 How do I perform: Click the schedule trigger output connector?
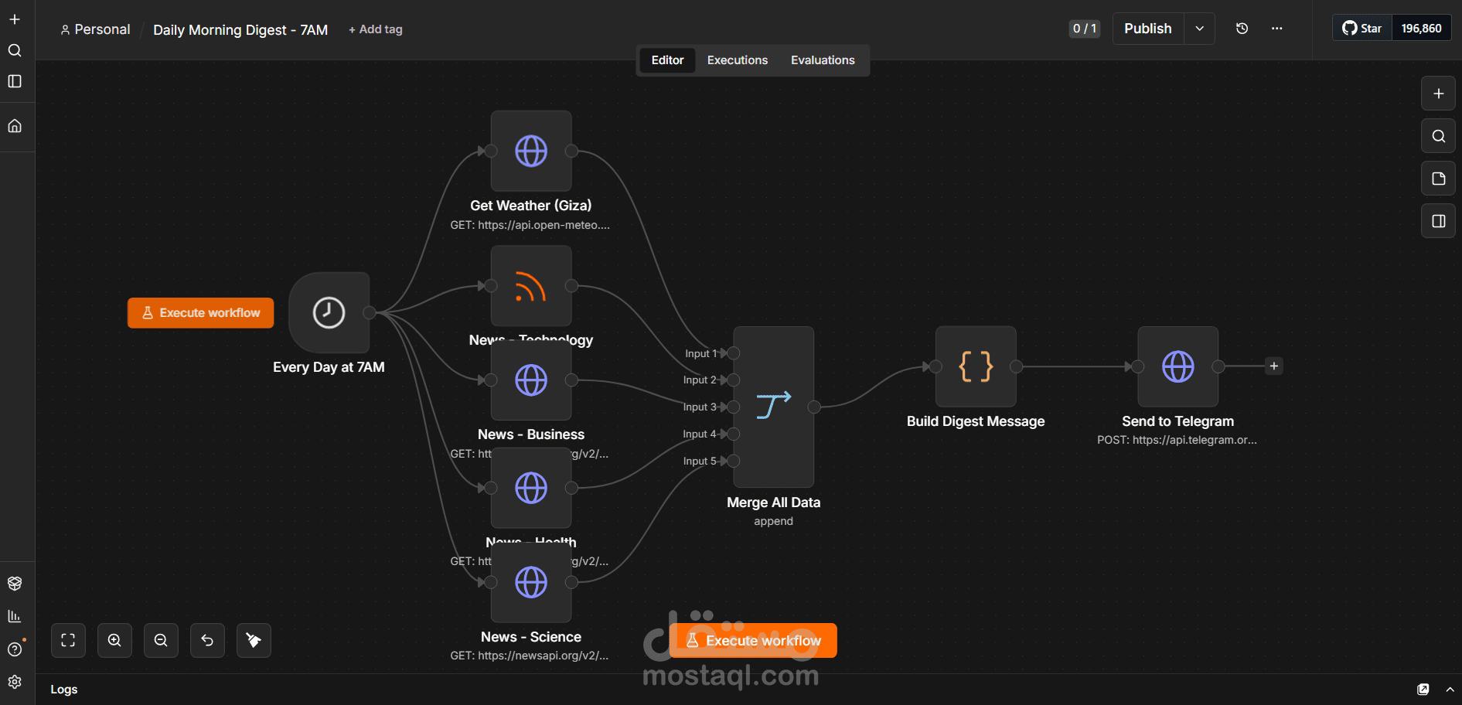pyautogui.click(x=370, y=312)
